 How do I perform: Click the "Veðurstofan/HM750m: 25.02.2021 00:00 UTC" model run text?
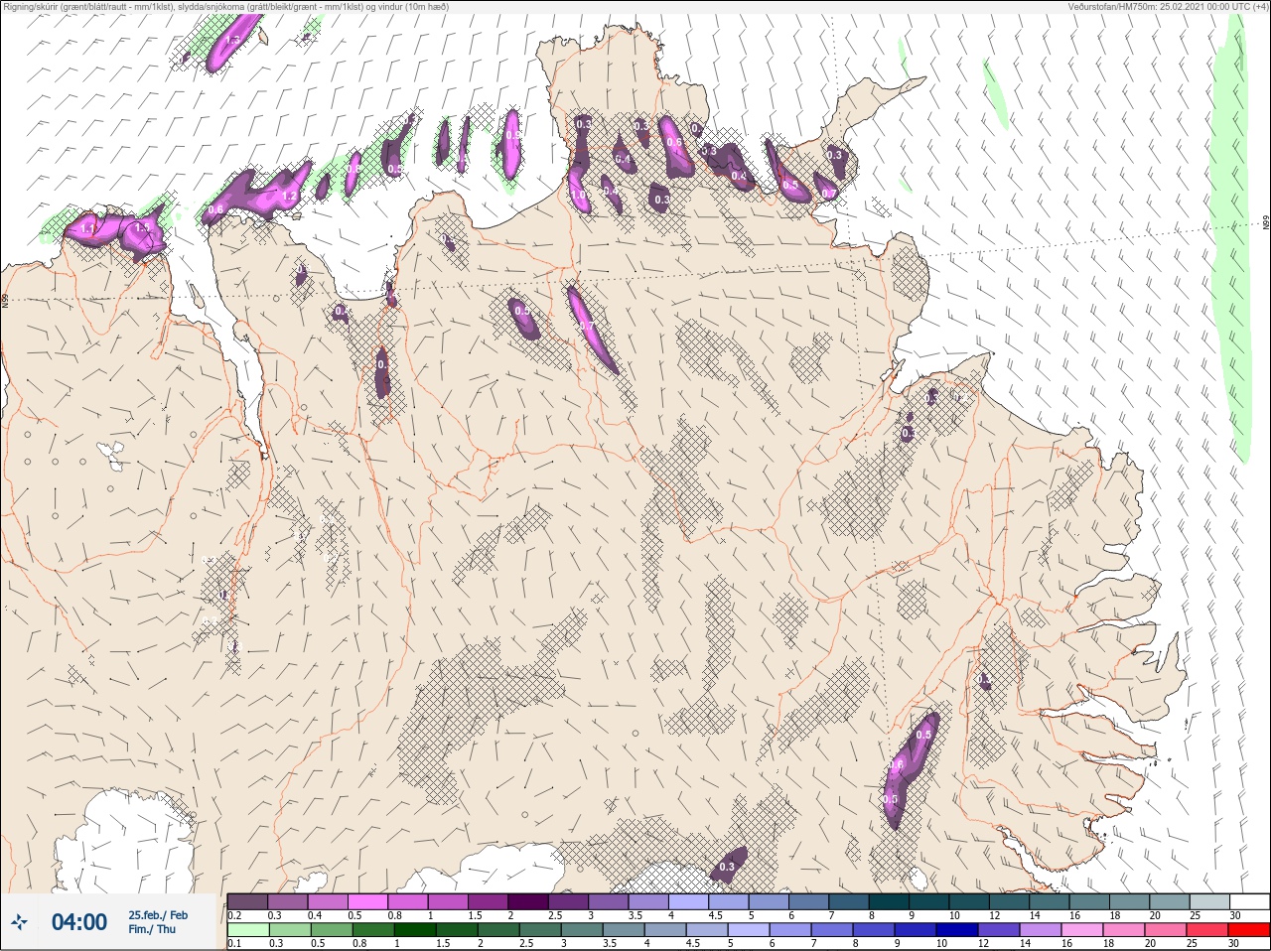click(1168, 7)
